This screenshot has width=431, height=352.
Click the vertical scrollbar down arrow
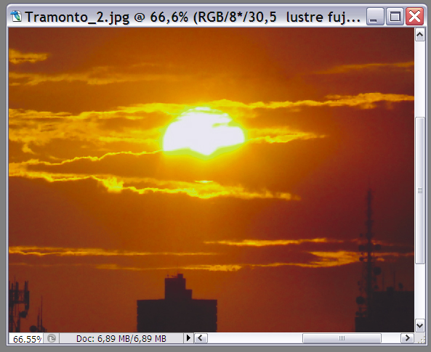[x=419, y=326]
